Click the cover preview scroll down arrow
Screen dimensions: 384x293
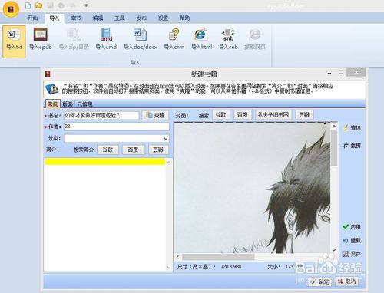click(x=334, y=250)
